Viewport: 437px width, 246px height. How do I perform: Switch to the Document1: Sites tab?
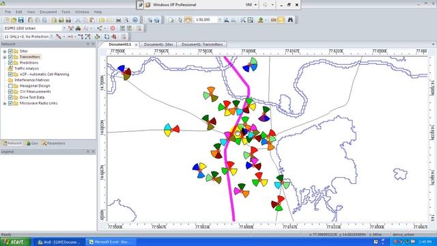pos(158,44)
